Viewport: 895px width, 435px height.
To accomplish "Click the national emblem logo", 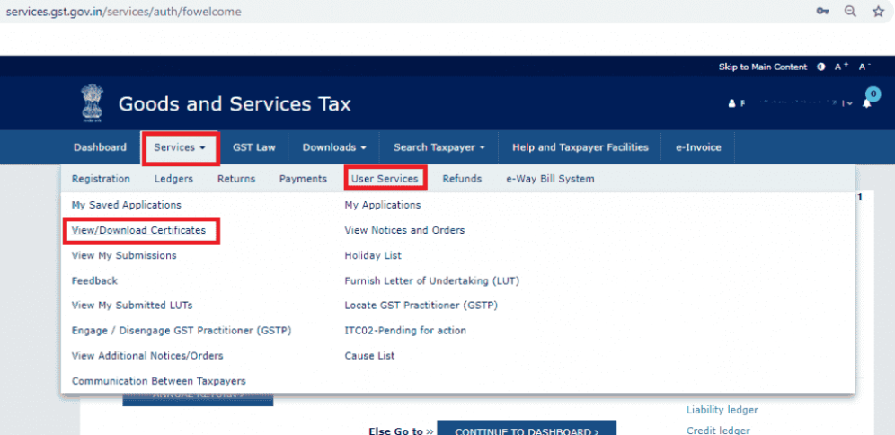I will 93,104.
